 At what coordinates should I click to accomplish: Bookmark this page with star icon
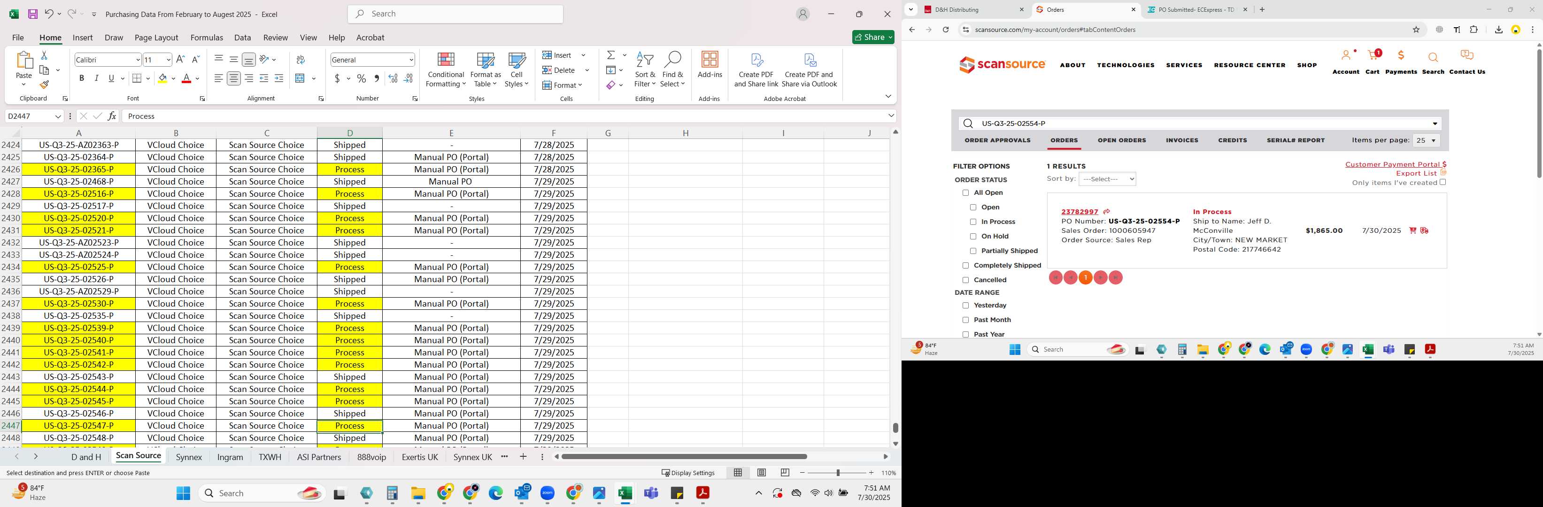pyautogui.click(x=1416, y=29)
